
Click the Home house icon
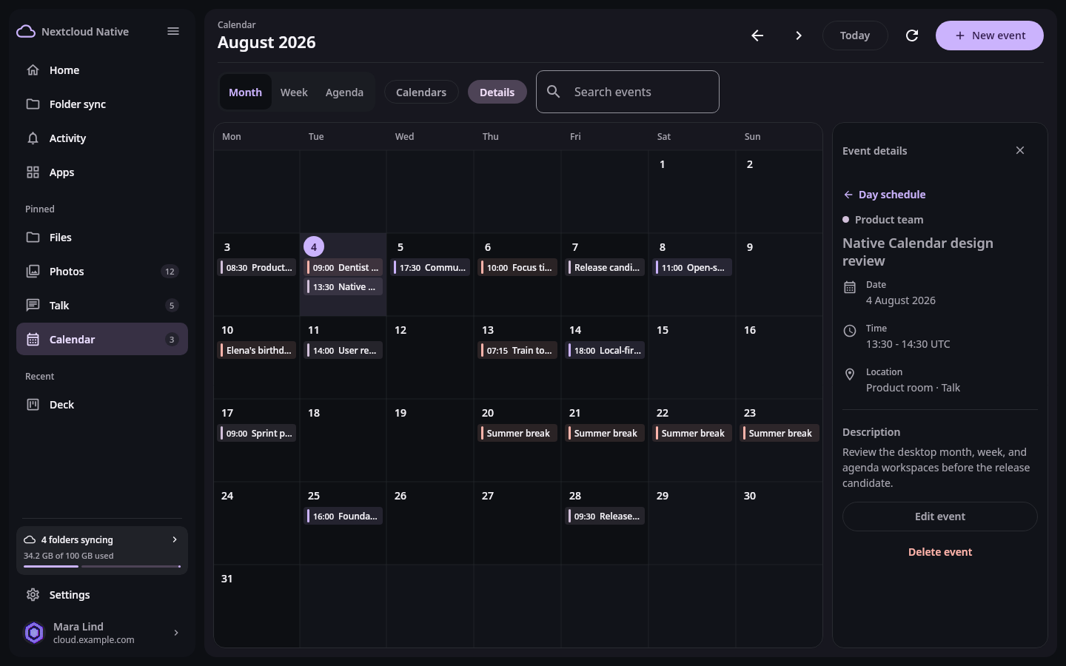[33, 70]
